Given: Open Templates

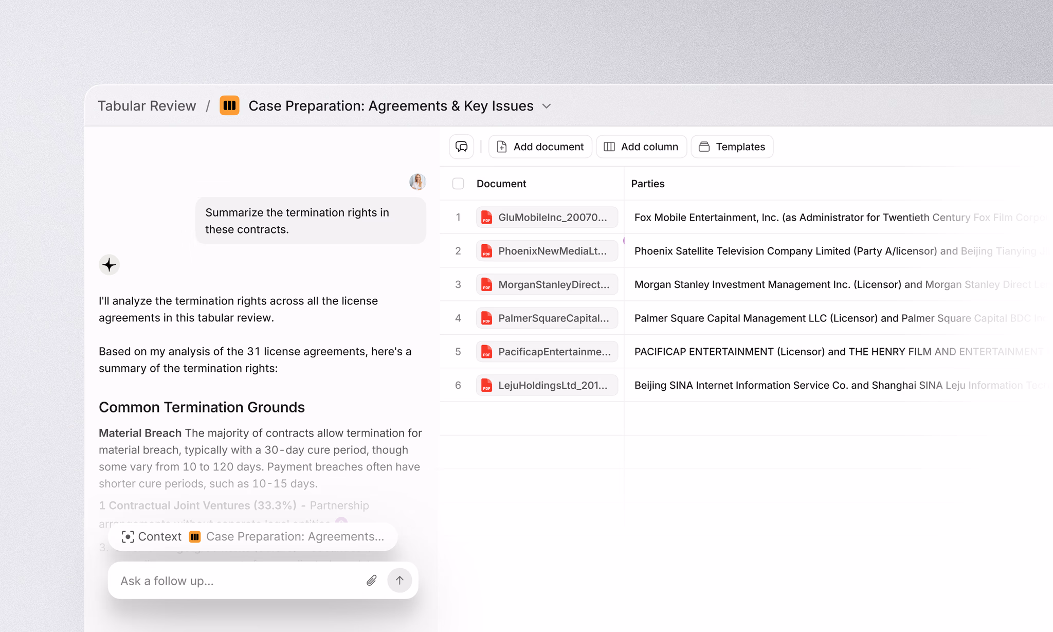Looking at the screenshot, I should 732,147.
